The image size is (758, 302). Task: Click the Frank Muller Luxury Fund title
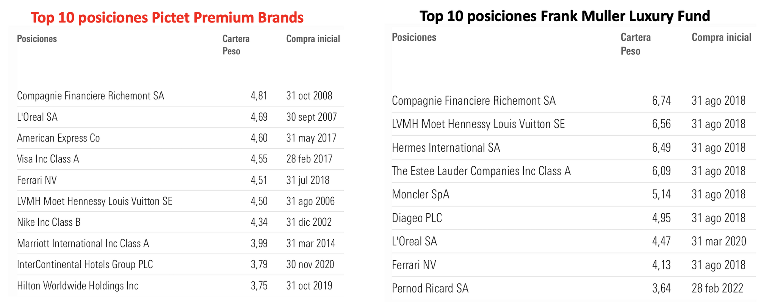click(565, 16)
